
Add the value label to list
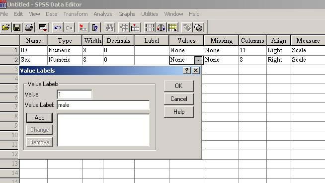coord(39,118)
